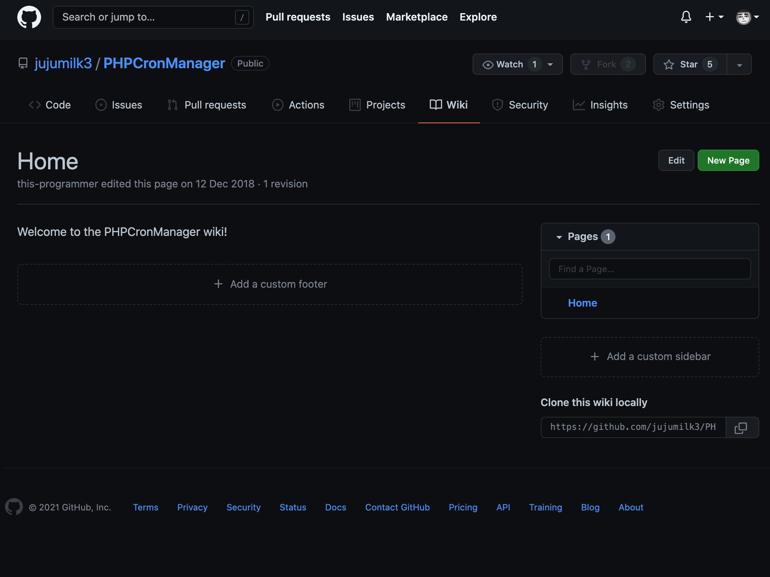Open Terms footer link

click(145, 507)
